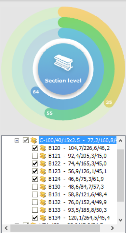Click the section icon beside B133

tap(43, 210)
